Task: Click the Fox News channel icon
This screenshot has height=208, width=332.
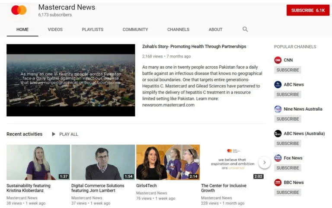Action: pos(278,158)
